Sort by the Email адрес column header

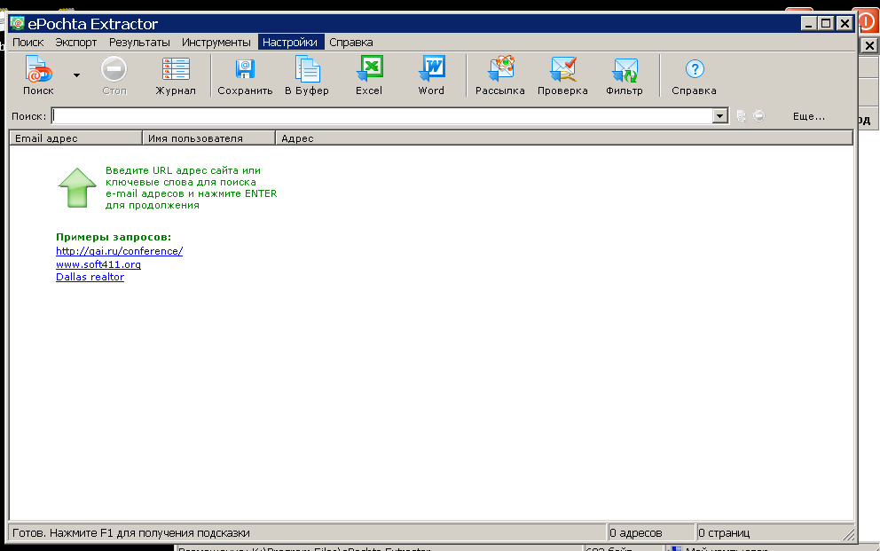75,138
